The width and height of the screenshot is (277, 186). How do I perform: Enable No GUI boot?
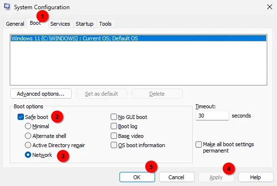click(114, 117)
